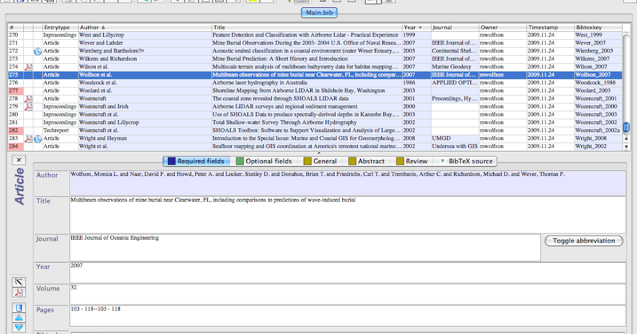This screenshot has width=637, height=334.
Task: Open the web link globe in row 283
Action: click(37, 138)
